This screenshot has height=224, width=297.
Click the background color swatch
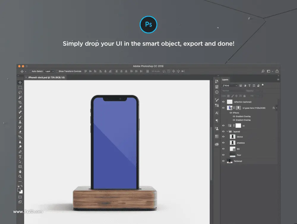tap(21, 192)
